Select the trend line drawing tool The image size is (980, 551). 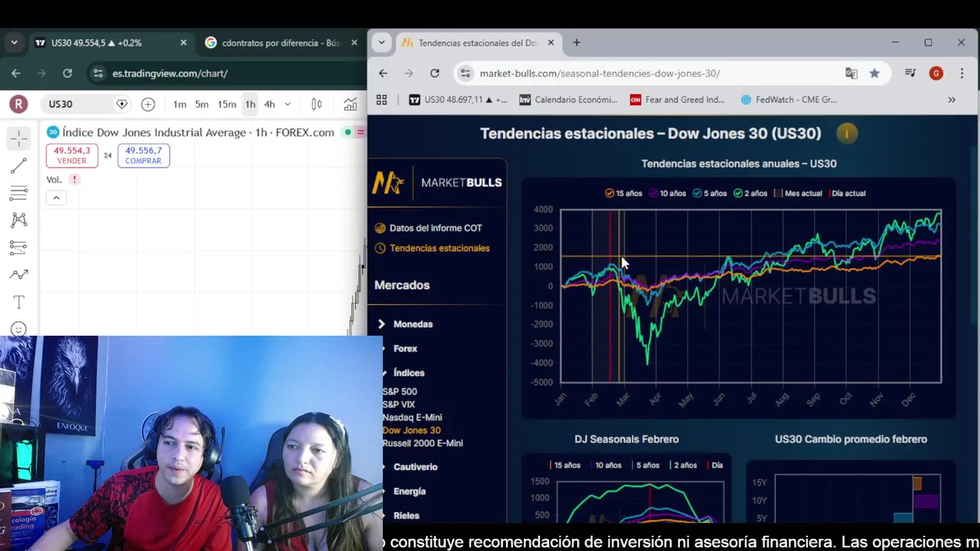click(x=18, y=165)
